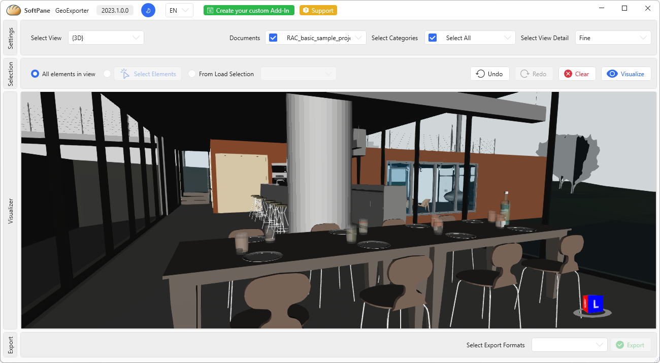Uncheck the Select All categories checkbox
This screenshot has height=363, width=660.
(433, 38)
